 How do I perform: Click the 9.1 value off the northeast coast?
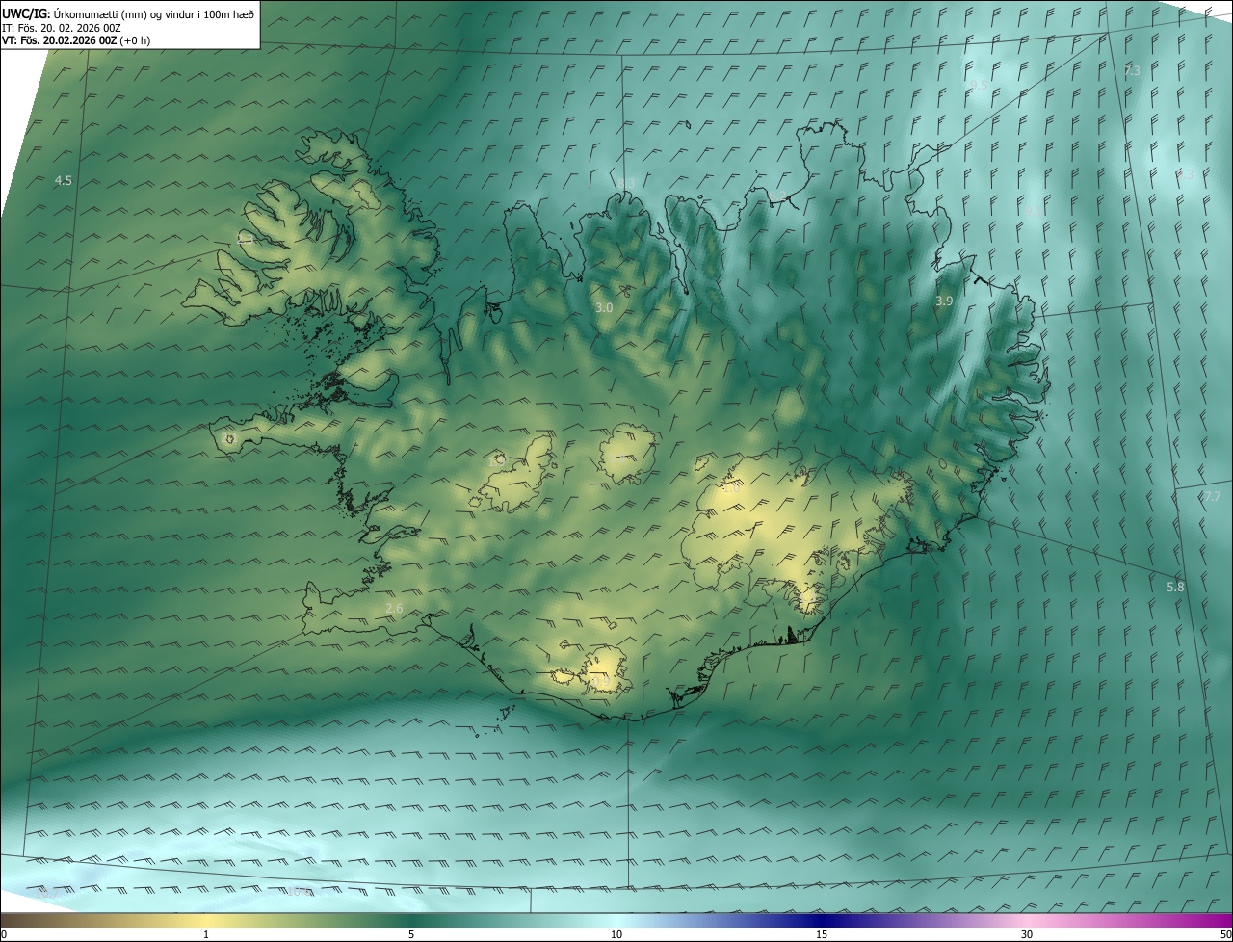click(x=1033, y=210)
